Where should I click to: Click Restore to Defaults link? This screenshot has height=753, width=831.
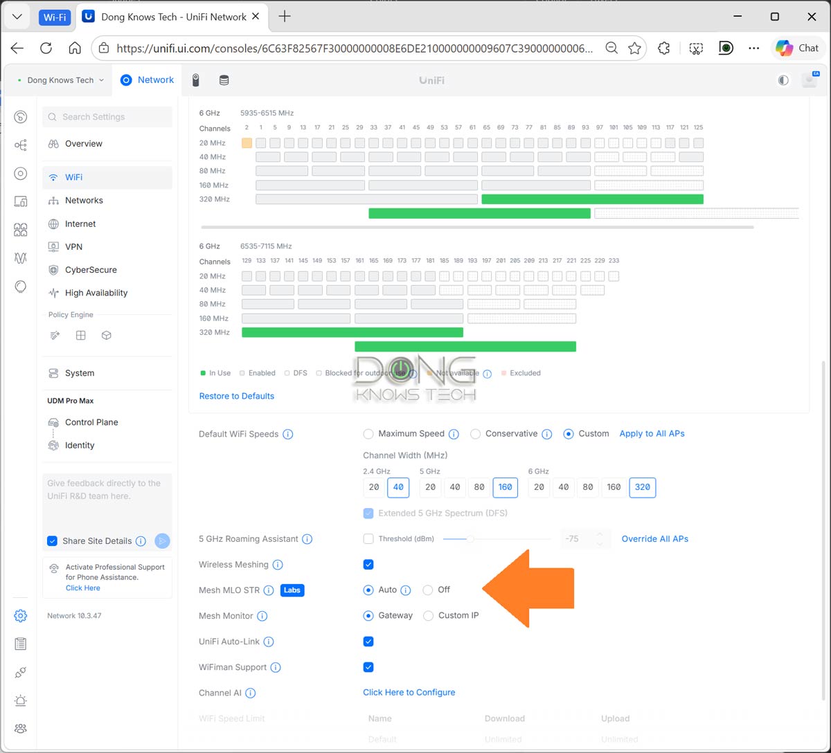[237, 397]
